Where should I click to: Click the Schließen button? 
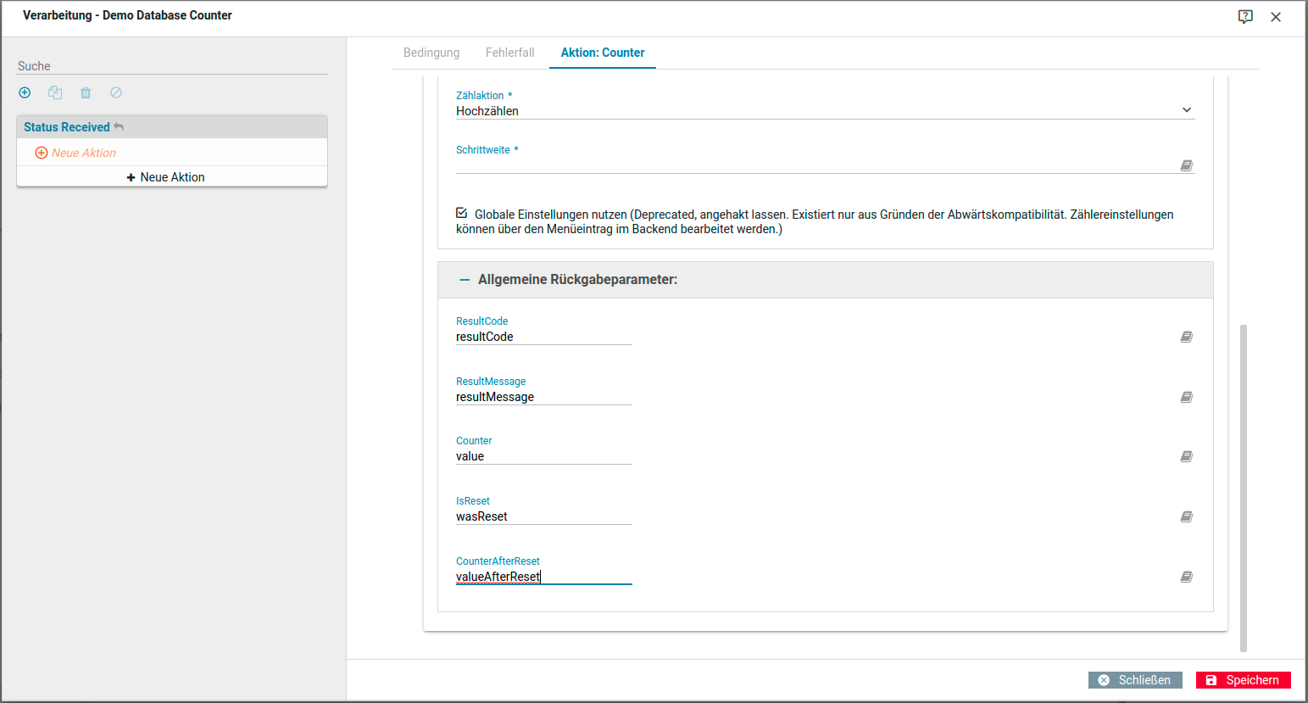pyautogui.click(x=1134, y=680)
